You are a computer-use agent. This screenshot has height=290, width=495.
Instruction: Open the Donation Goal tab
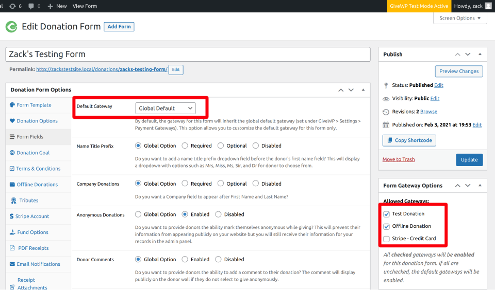38,153
